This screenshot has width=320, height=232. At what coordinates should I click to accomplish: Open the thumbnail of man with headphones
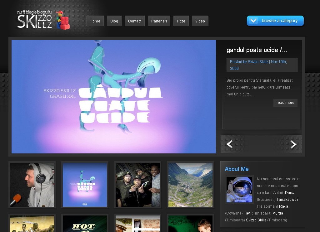[32, 185]
